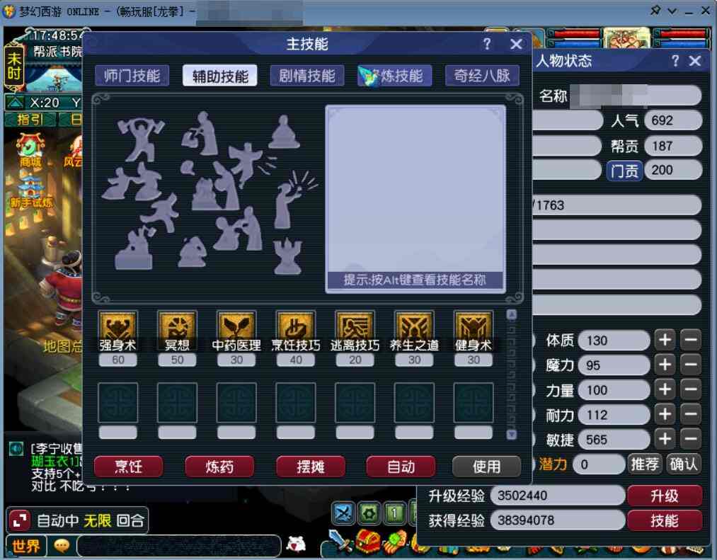The image size is (717, 560).
Task: Toggle the auto-battle arrows icon
Action: coord(20,520)
